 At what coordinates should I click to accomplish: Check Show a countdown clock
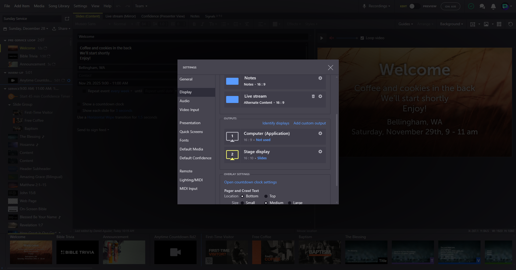click(79, 104)
